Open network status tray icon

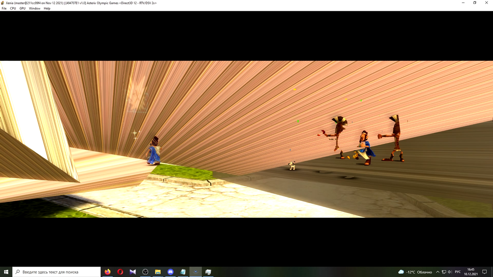pyautogui.click(x=444, y=272)
